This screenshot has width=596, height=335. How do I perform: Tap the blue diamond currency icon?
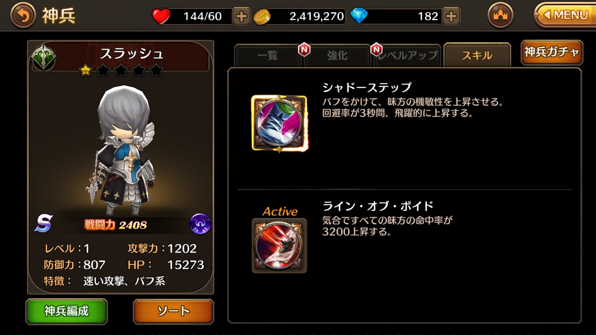tap(359, 16)
